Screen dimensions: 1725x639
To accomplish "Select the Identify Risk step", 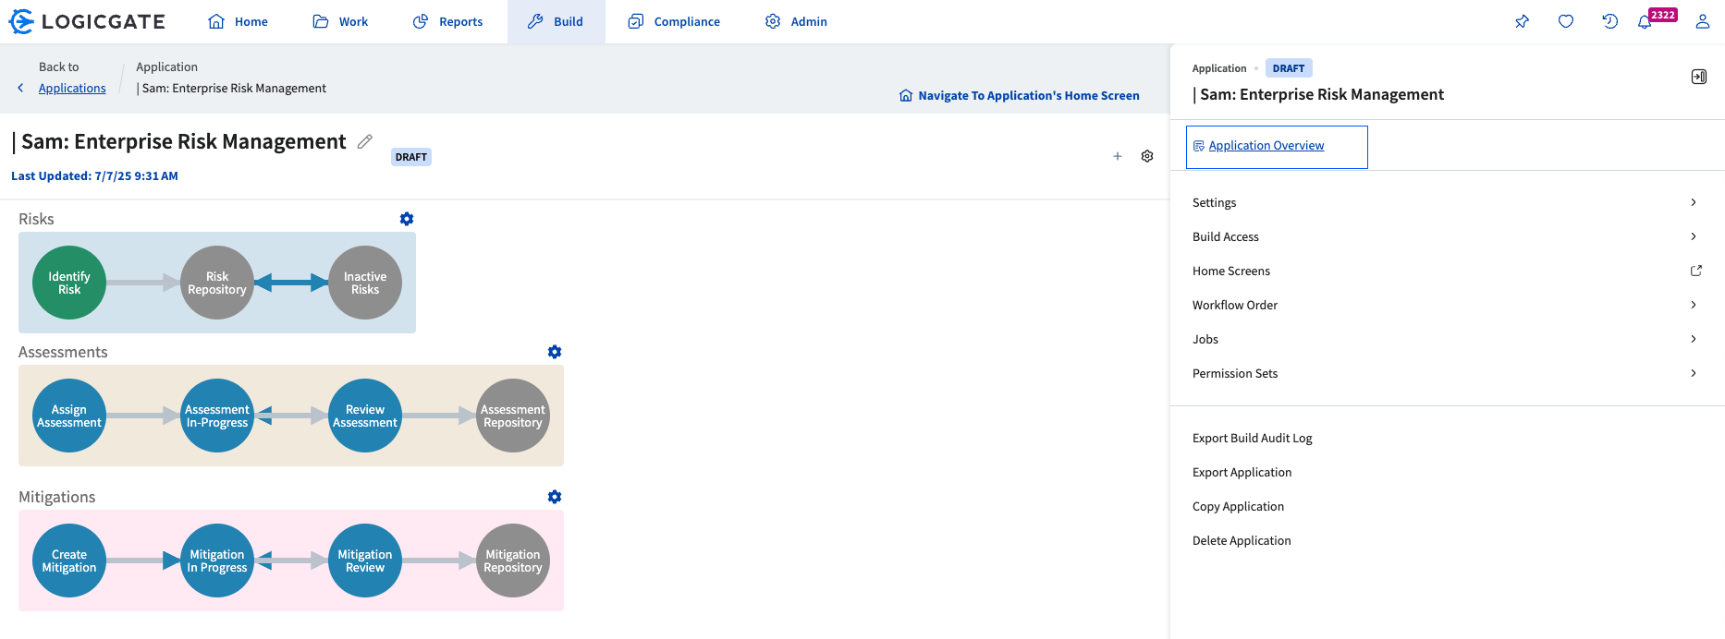I will click(69, 283).
